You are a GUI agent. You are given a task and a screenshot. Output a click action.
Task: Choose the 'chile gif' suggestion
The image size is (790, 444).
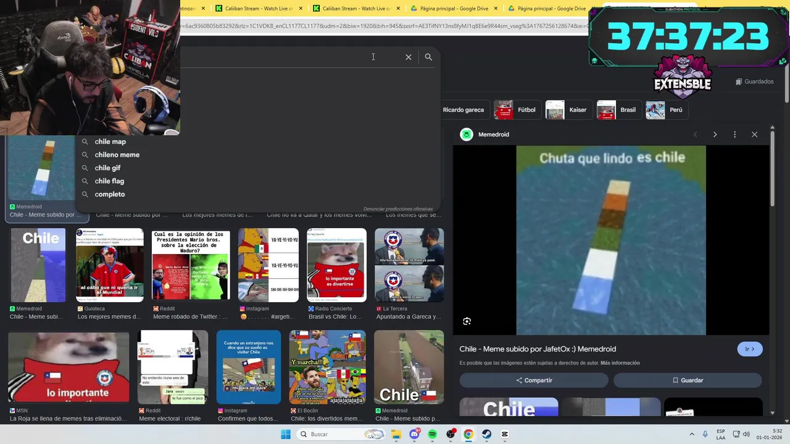pyautogui.click(x=107, y=168)
